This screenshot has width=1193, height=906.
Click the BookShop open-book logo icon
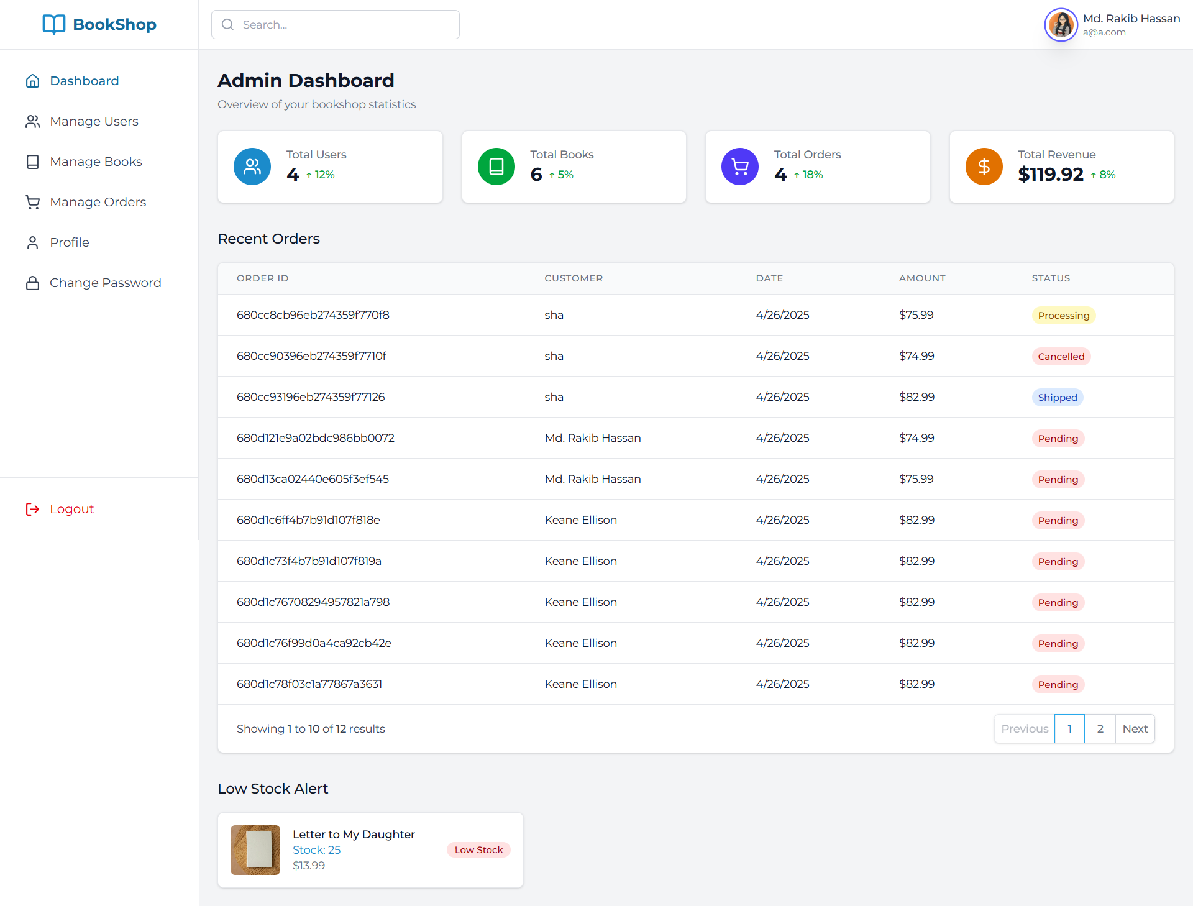pyautogui.click(x=53, y=24)
